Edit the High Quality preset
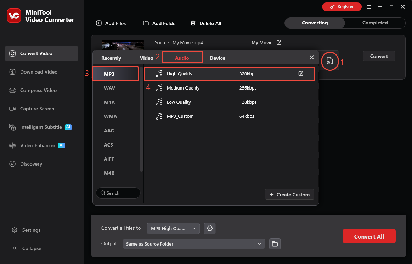 coord(301,74)
